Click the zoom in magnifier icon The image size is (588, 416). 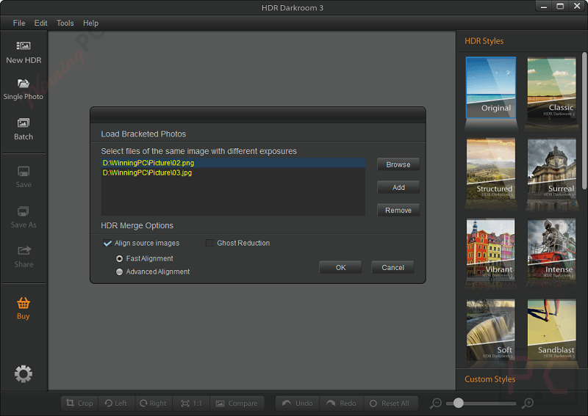click(x=528, y=403)
